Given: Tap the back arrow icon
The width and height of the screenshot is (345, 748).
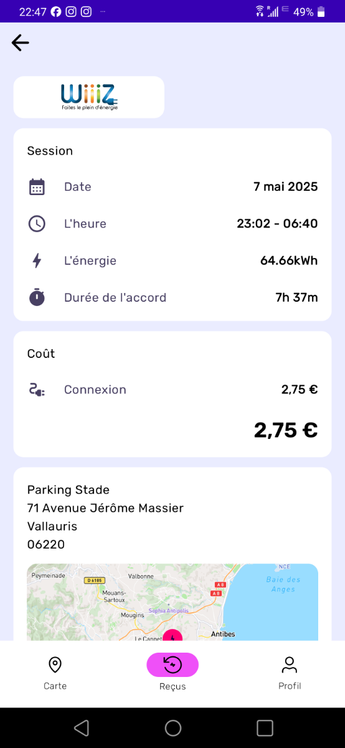Looking at the screenshot, I should (21, 42).
